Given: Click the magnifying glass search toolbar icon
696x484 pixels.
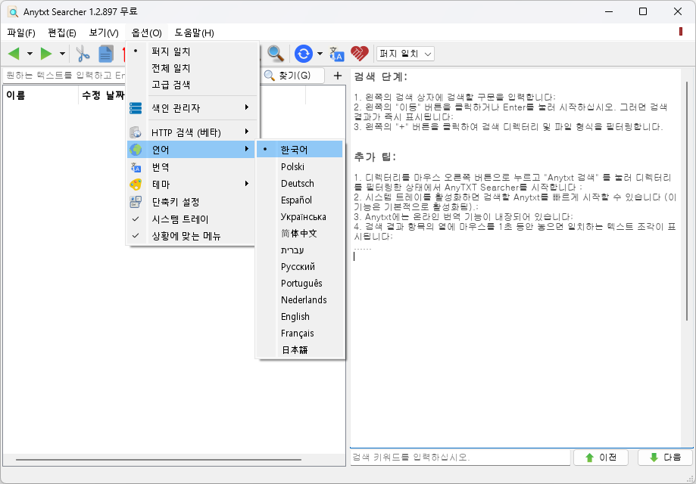Looking at the screenshot, I should tap(276, 54).
